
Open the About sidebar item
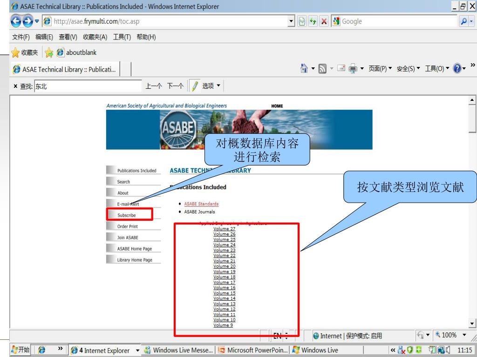pyautogui.click(x=133, y=193)
